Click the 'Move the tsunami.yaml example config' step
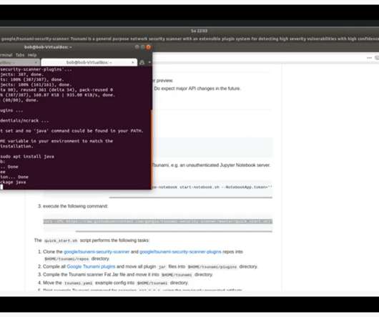Screen dimensions: 379x317 point(115,283)
